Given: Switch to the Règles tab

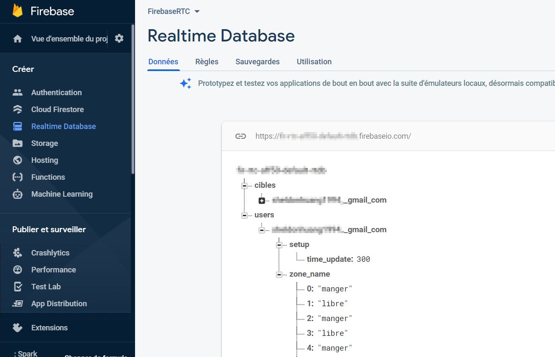Looking at the screenshot, I should (207, 62).
